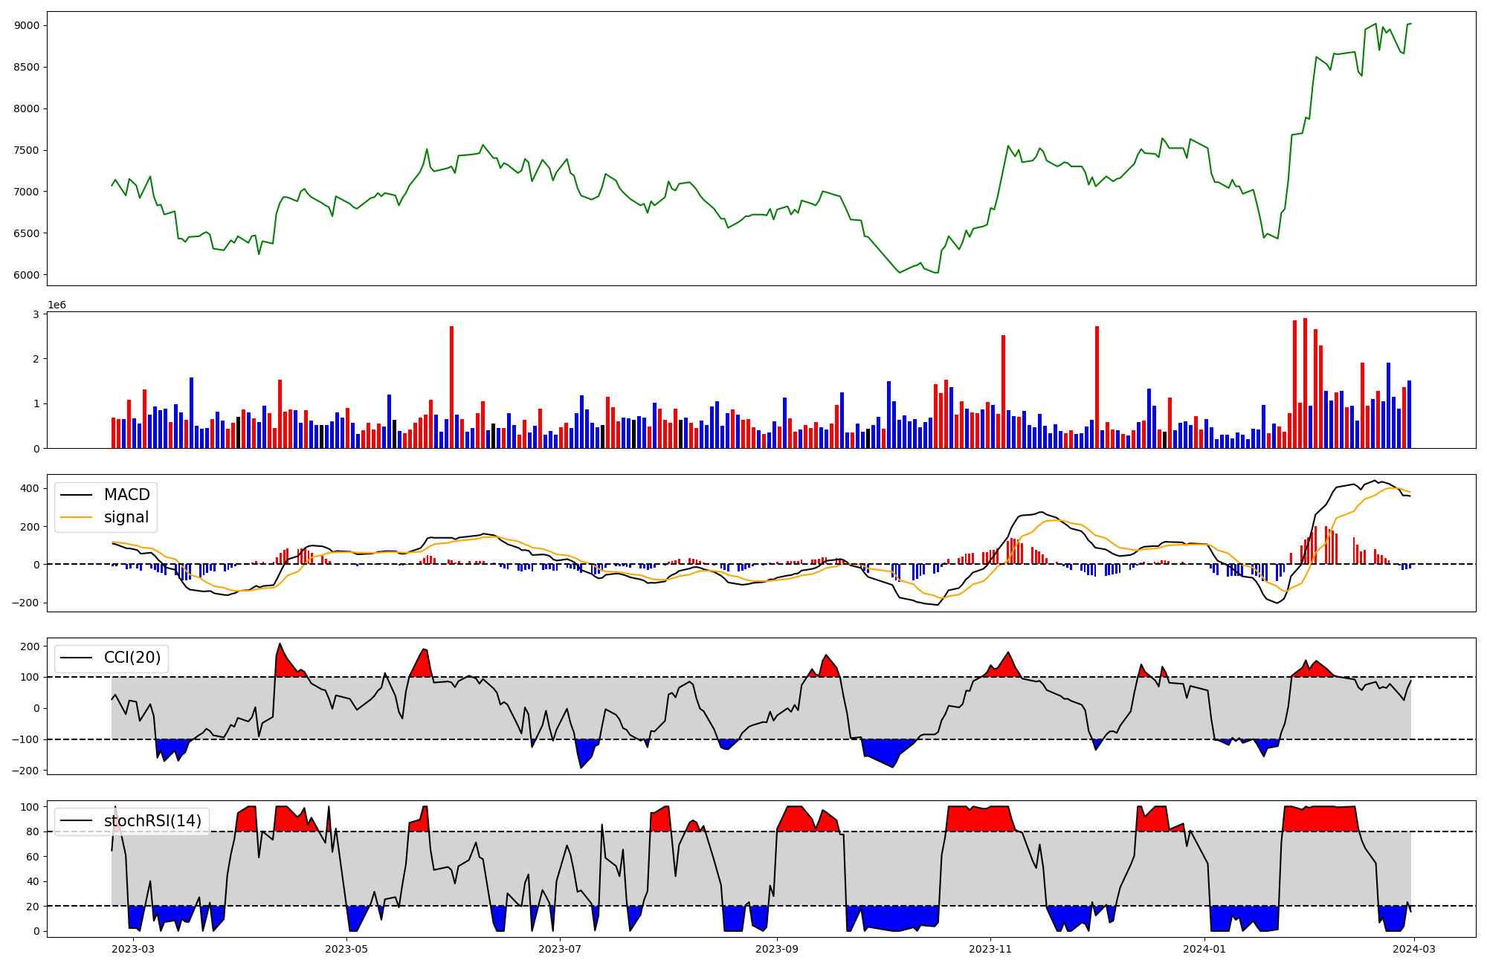
Task: Click the 3 tick on the volume axis
Action: 36,314
